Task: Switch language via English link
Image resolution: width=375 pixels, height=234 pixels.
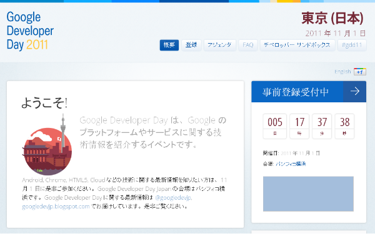Action: tap(342, 72)
